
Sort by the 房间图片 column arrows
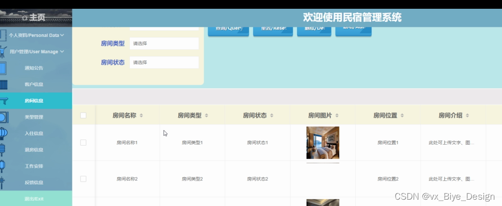(x=337, y=115)
